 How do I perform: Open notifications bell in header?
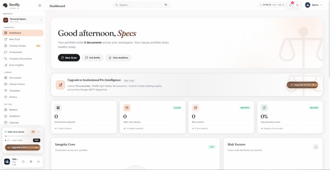[x=290, y=5]
